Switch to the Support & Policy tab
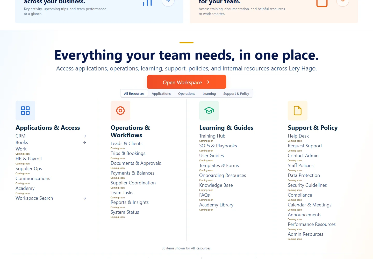The height and width of the screenshot is (259, 373). coord(236,93)
